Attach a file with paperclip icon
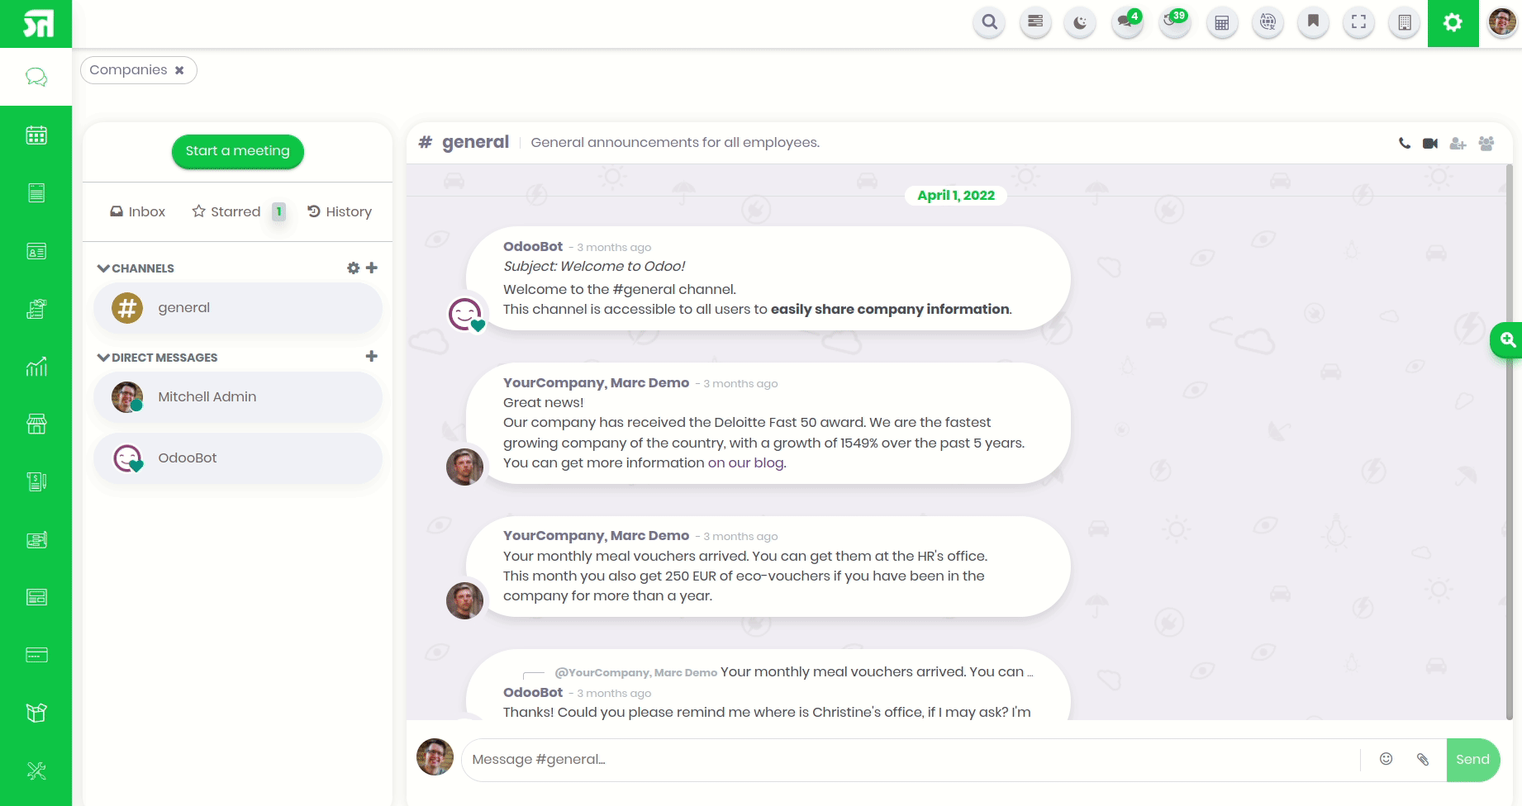Image resolution: width=1522 pixels, height=806 pixels. pos(1423,759)
